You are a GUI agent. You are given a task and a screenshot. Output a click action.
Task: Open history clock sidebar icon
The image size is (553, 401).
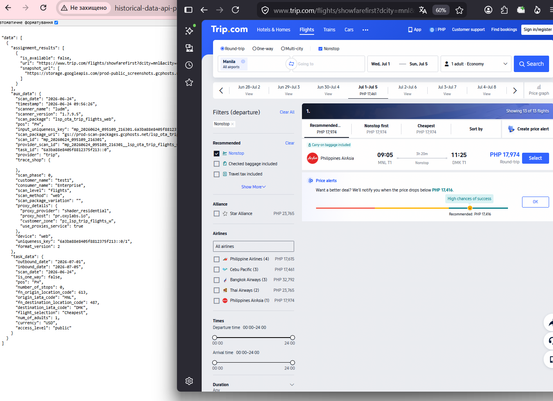click(189, 65)
